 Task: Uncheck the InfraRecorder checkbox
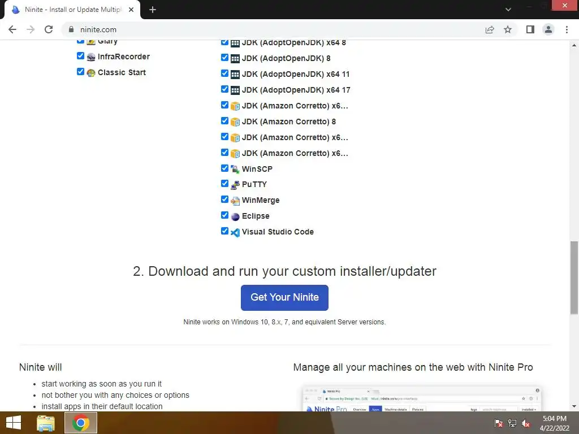tap(80, 56)
